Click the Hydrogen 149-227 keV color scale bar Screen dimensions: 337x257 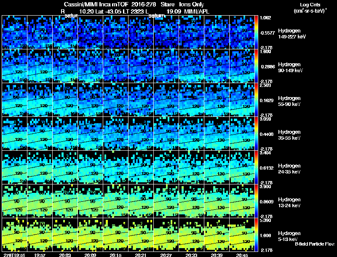coord(256,32)
